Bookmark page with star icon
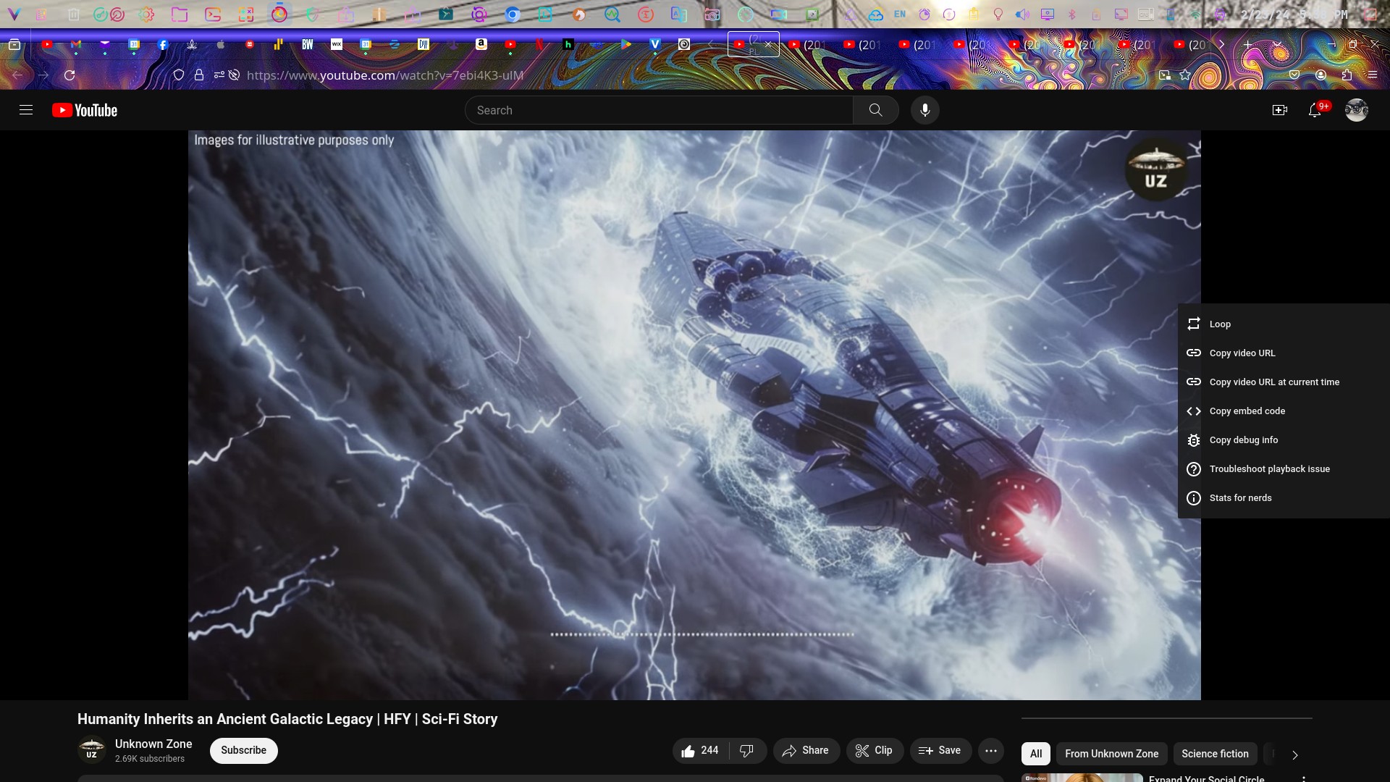Viewport: 1390px width, 782px height. click(1185, 75)
